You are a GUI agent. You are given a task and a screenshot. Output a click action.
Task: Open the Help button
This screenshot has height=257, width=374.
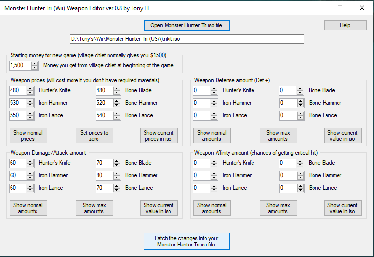345,25
